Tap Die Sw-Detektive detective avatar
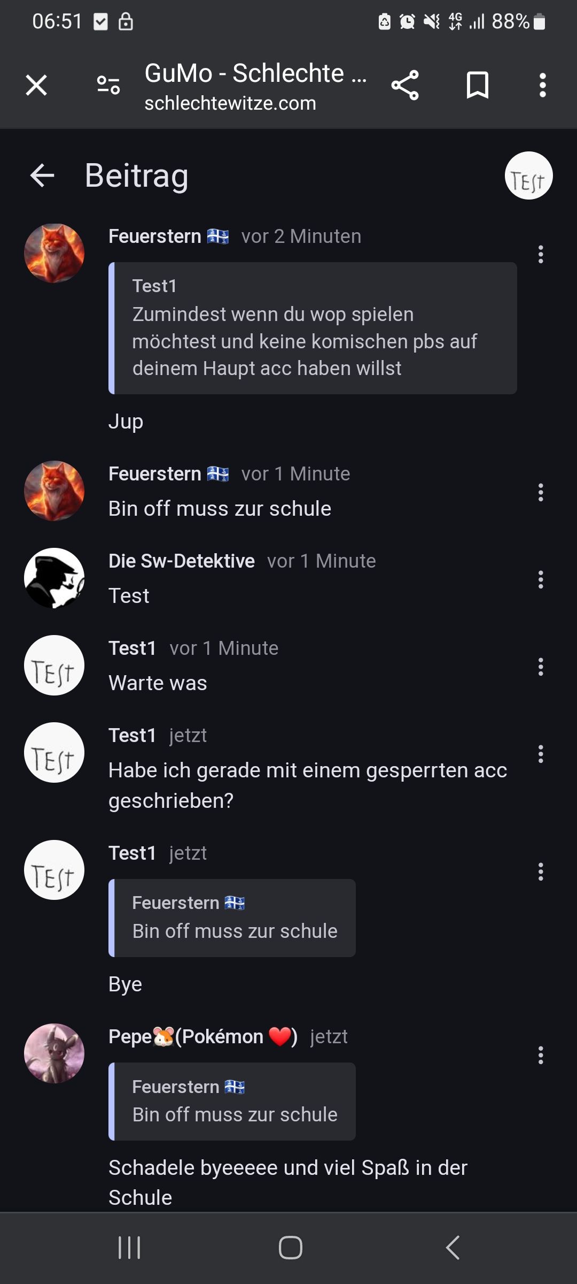 pyautogui.click(x=54, y=578)
